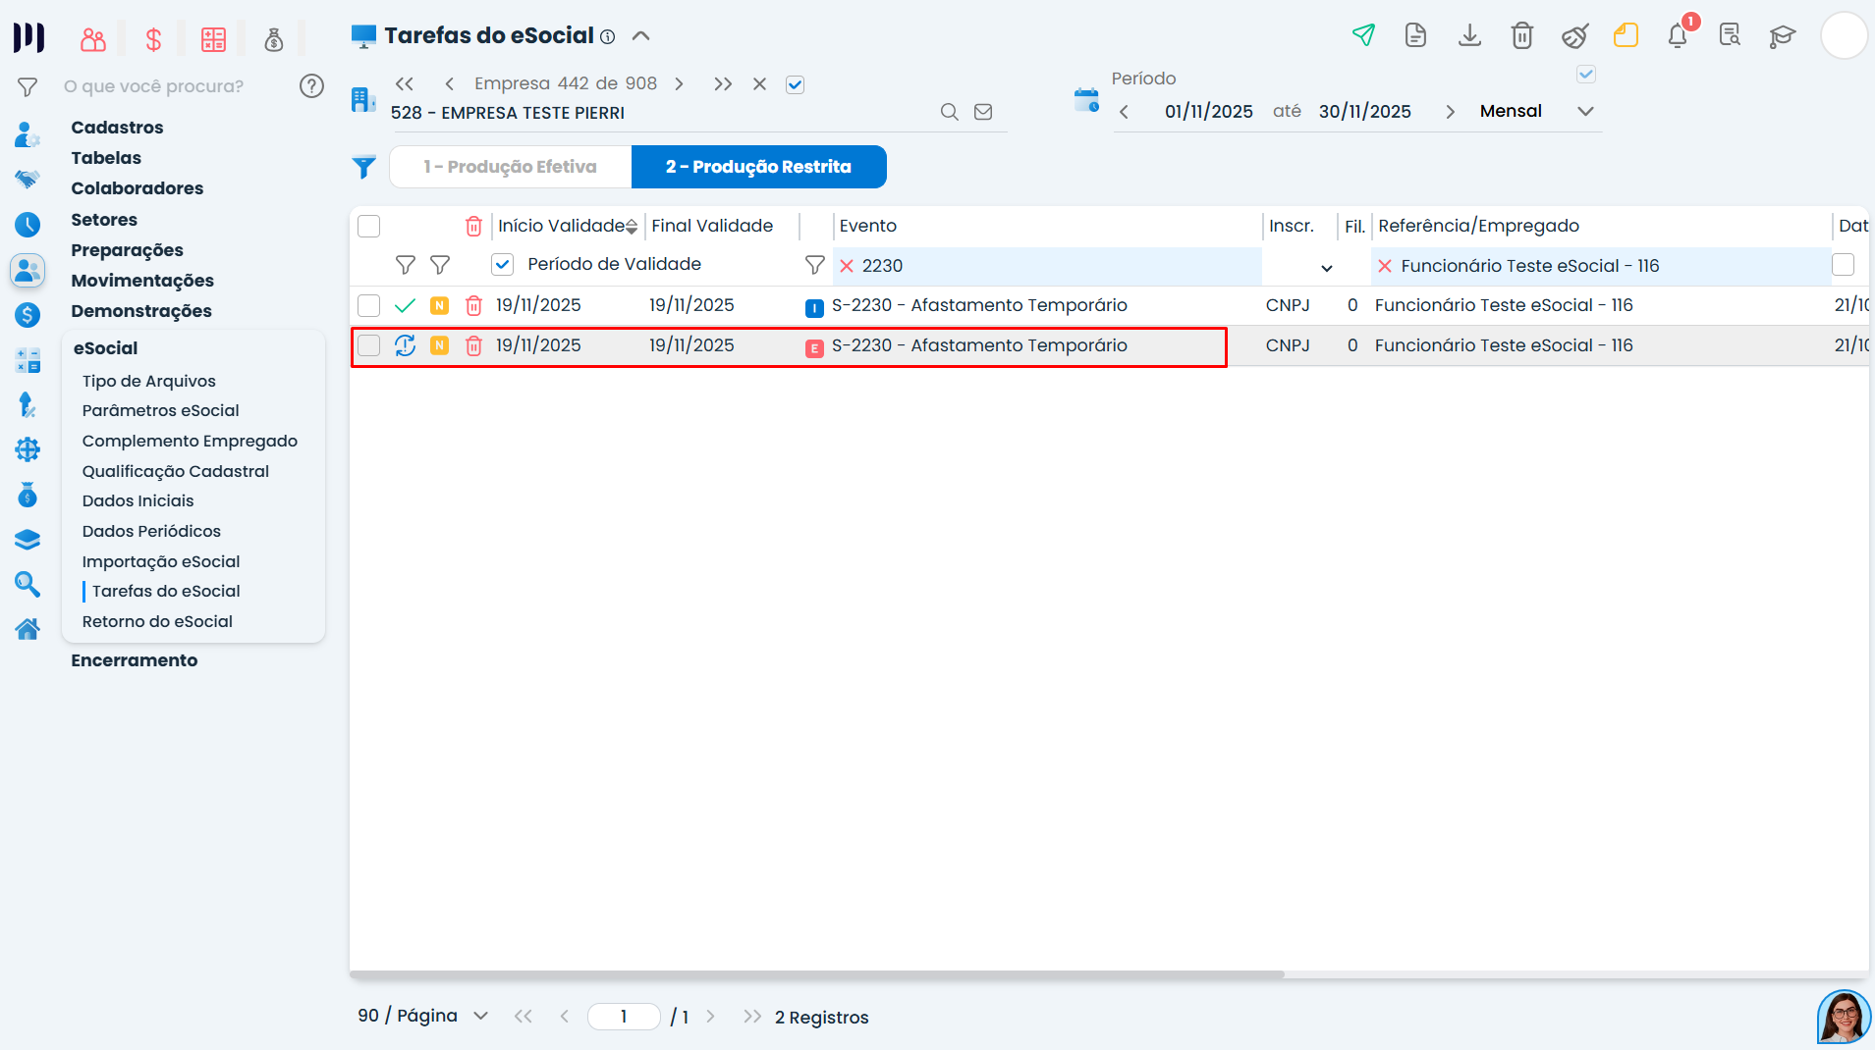Click the graduation cap training icon
The width and height of the screenshot is (1875, 1050).
pos(1783,35)
